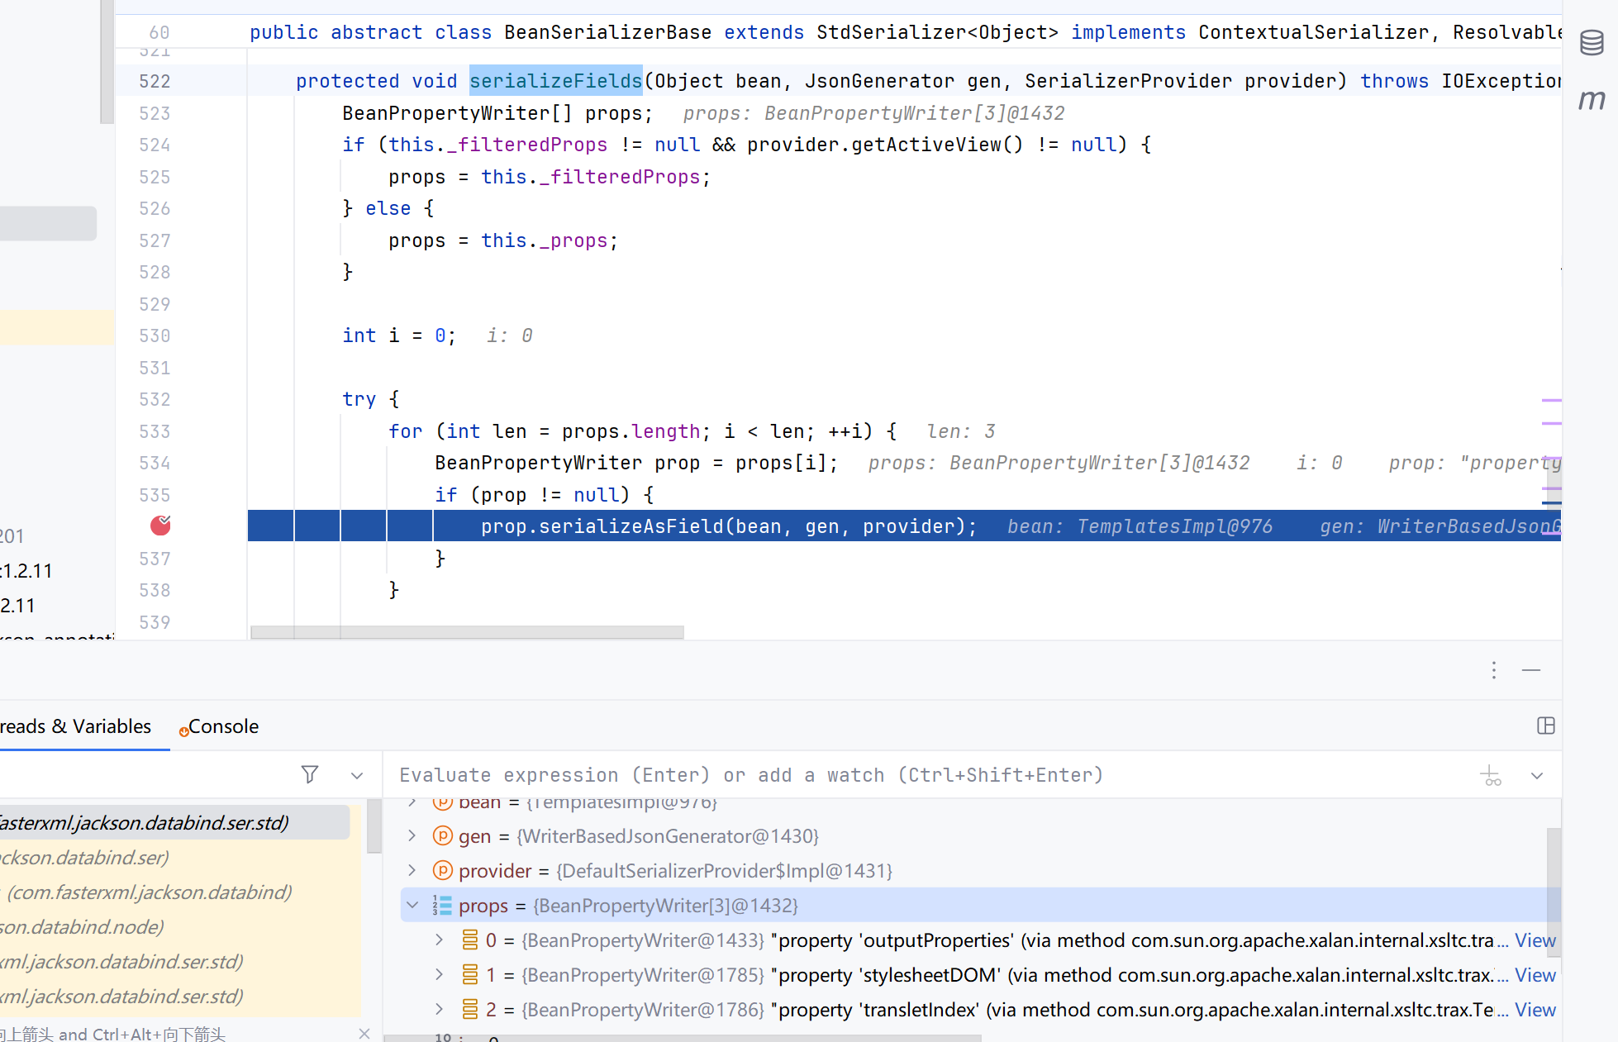The height and width of the screenshot is (1042, 1618).
Task: Toggle the breakpoint on the serializeAsField line
Action: coord(160,526)
